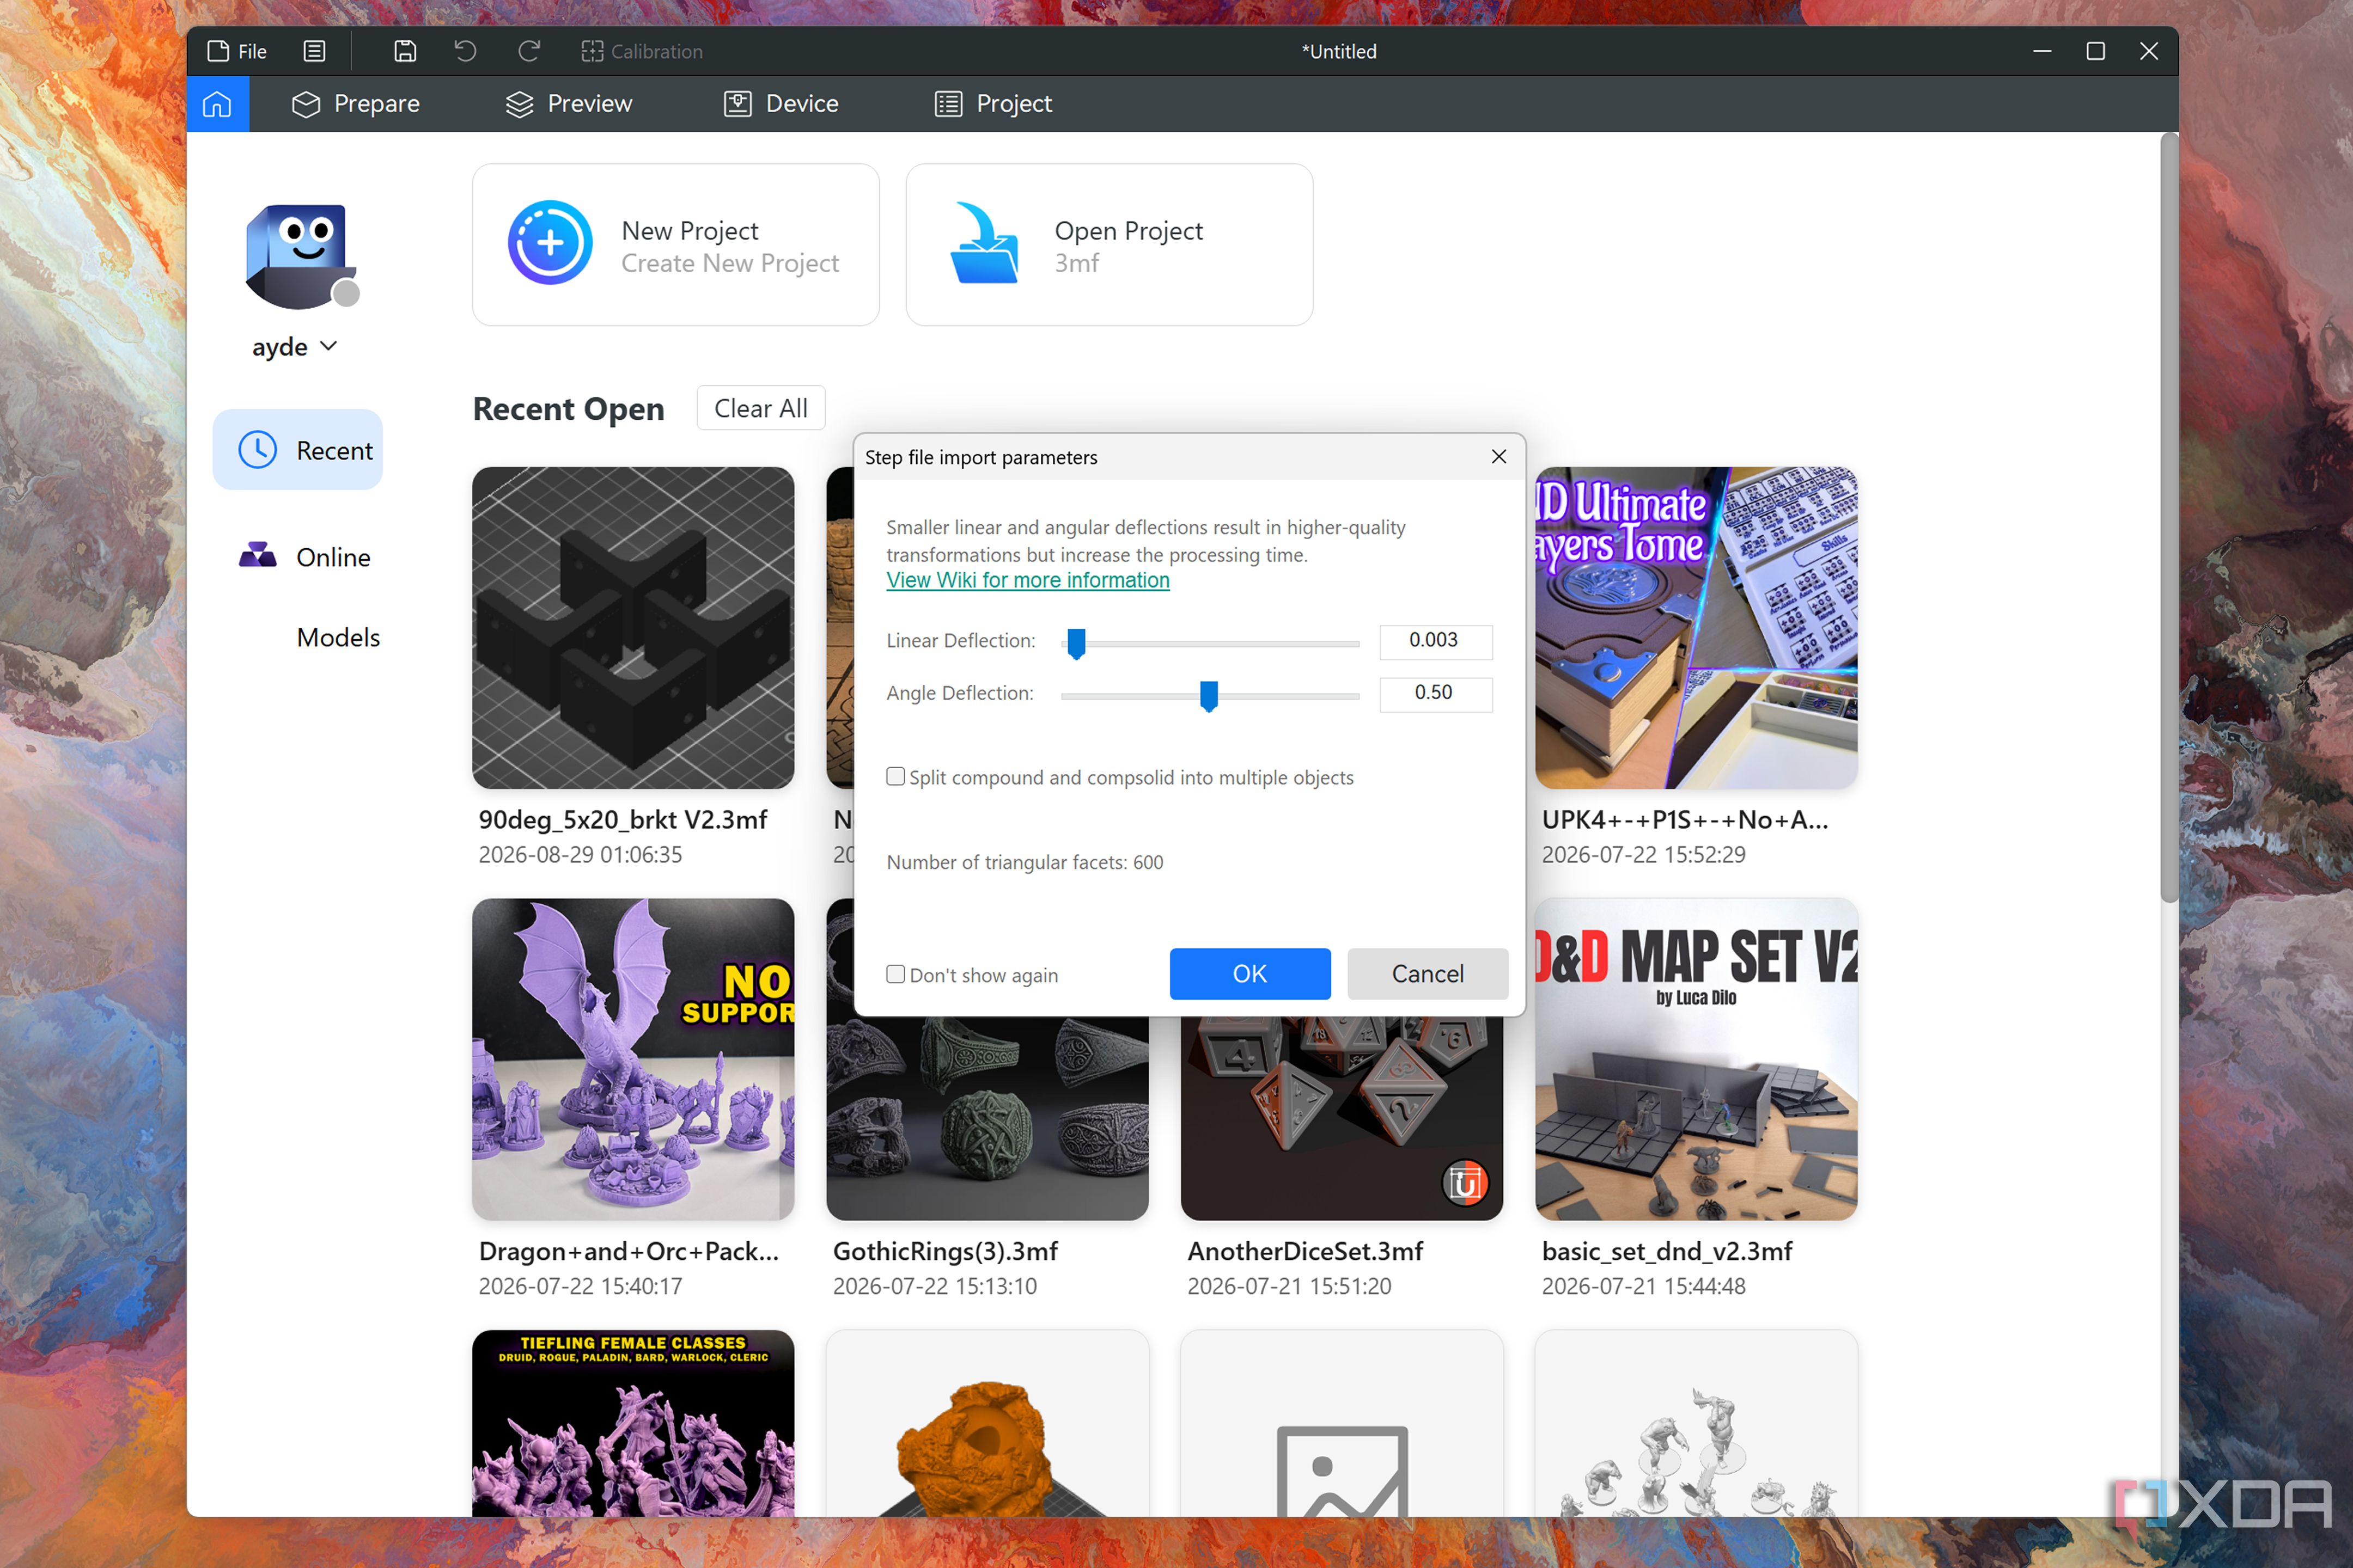Click the Save icon in toolbar
This screenshot has width=2353, height=1568.
404,51
